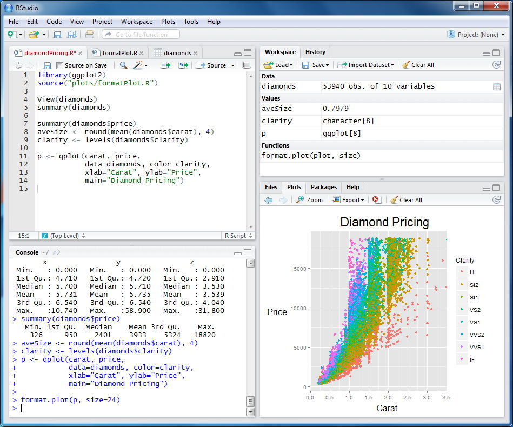Remove the current plot with the red X icon
The height and width of the screenshot is (427, 513).
pos(378,199)
